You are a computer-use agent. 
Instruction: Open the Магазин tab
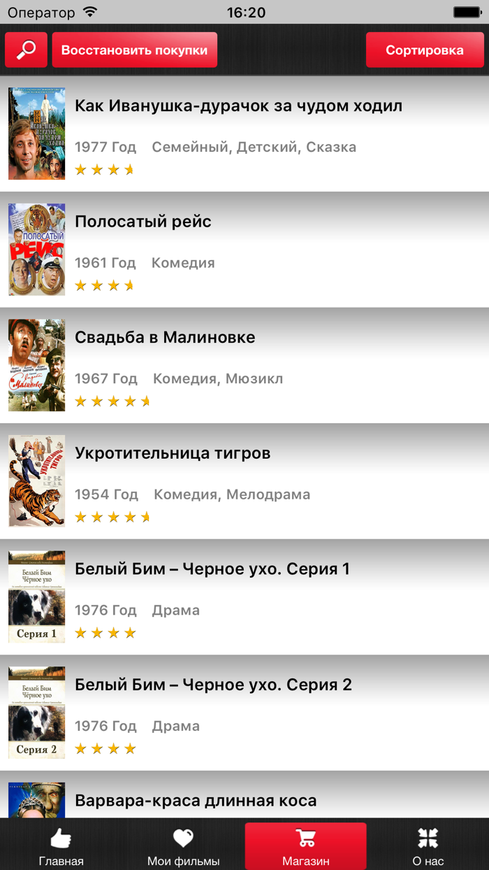pyautogui.click(x=305, y=846)
